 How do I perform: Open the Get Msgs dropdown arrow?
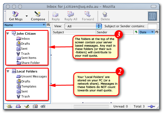(27, 16)
